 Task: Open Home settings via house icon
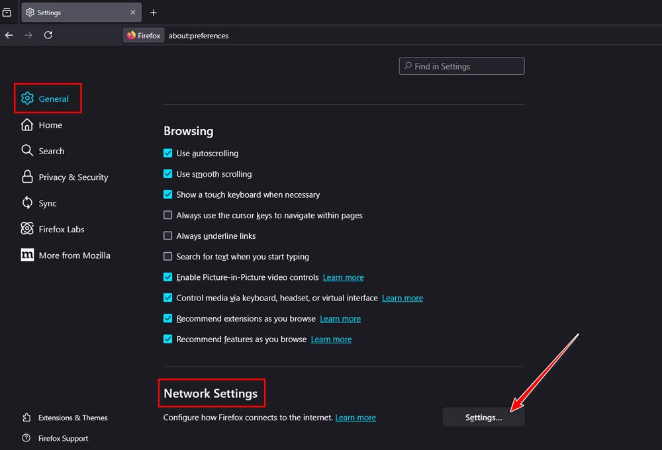click(27, 125)
